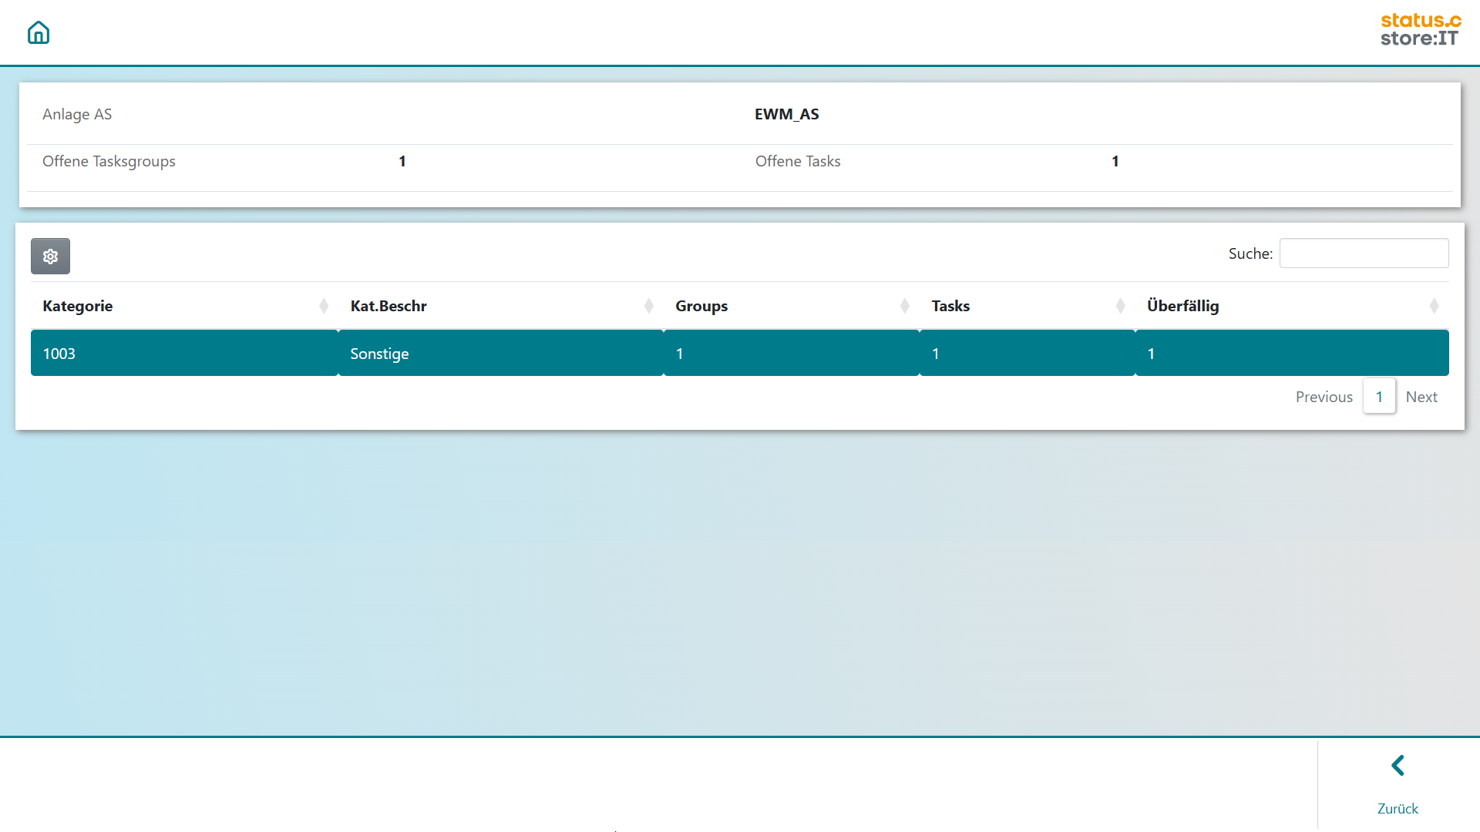Go to the Next page
Image resolution: width=1480 pixels, height=832 pixels.
click(x=1421, y=397)
